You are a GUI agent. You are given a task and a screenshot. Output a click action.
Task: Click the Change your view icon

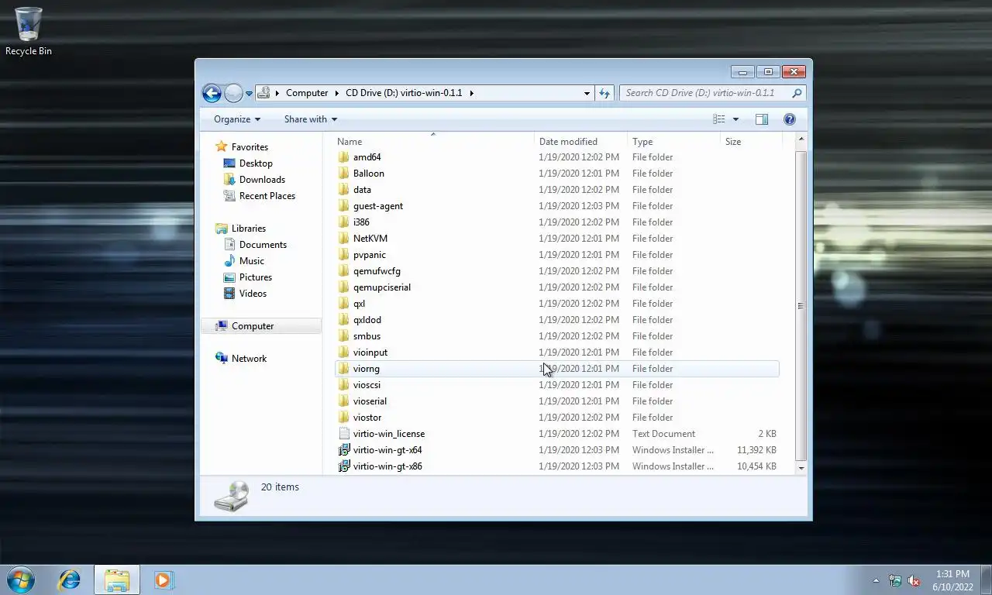pyautogui.click(x=719, y=119)
